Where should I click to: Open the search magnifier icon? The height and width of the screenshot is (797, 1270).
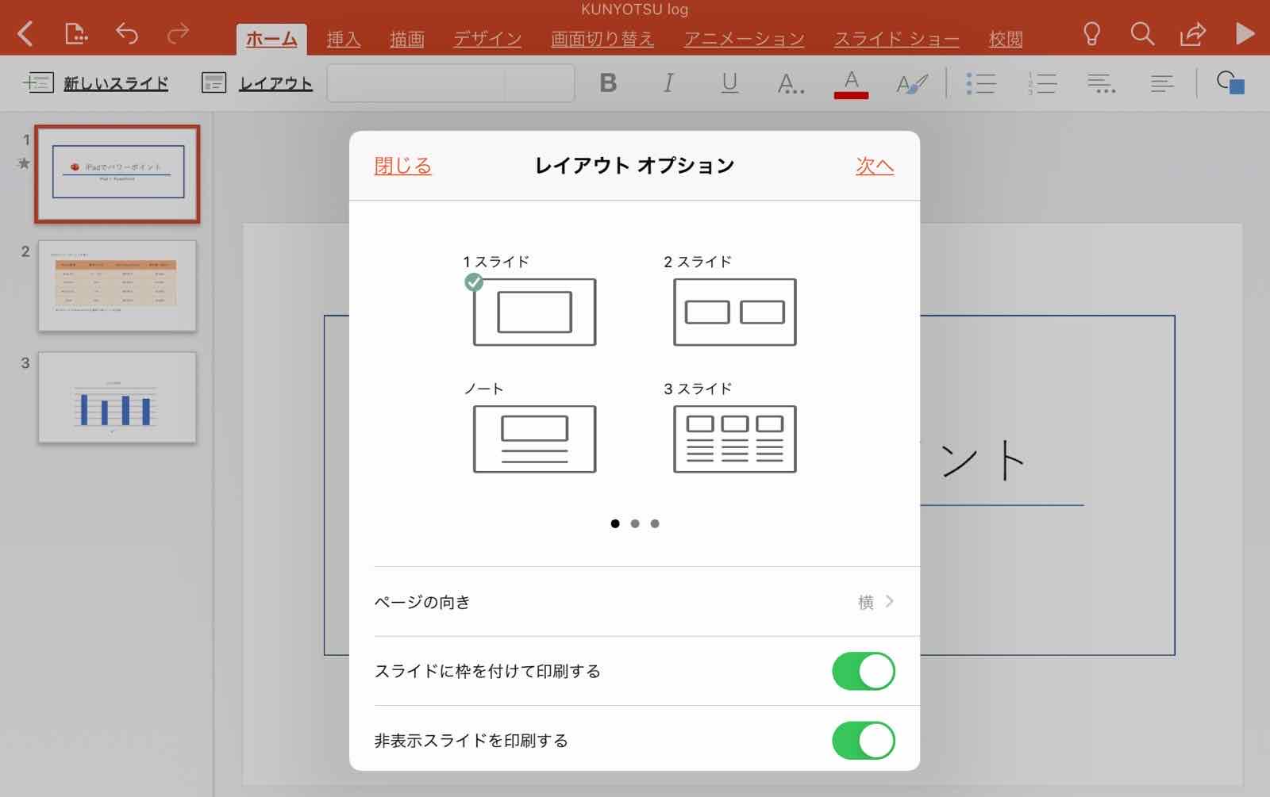1142,33
